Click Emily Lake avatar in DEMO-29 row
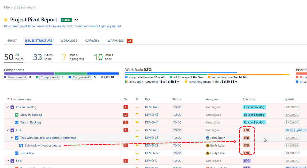This screenshot has width=307, height=168. [x=208, y=146]
